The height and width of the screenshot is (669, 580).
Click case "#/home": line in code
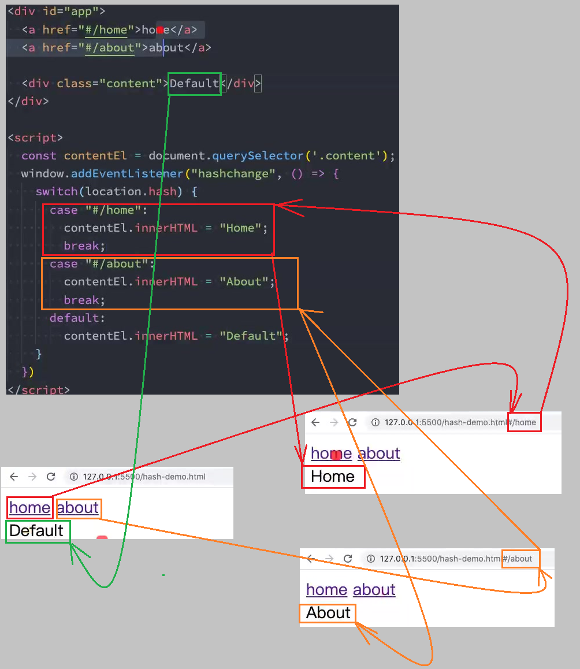click(x=99, y=210)
